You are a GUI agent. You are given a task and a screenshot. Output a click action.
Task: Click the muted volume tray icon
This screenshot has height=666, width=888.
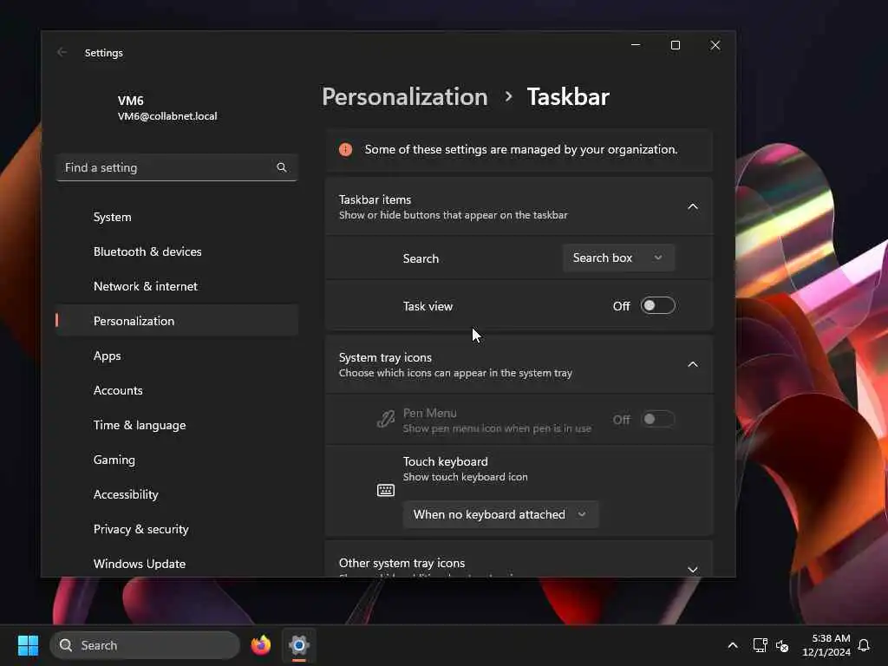782,645
